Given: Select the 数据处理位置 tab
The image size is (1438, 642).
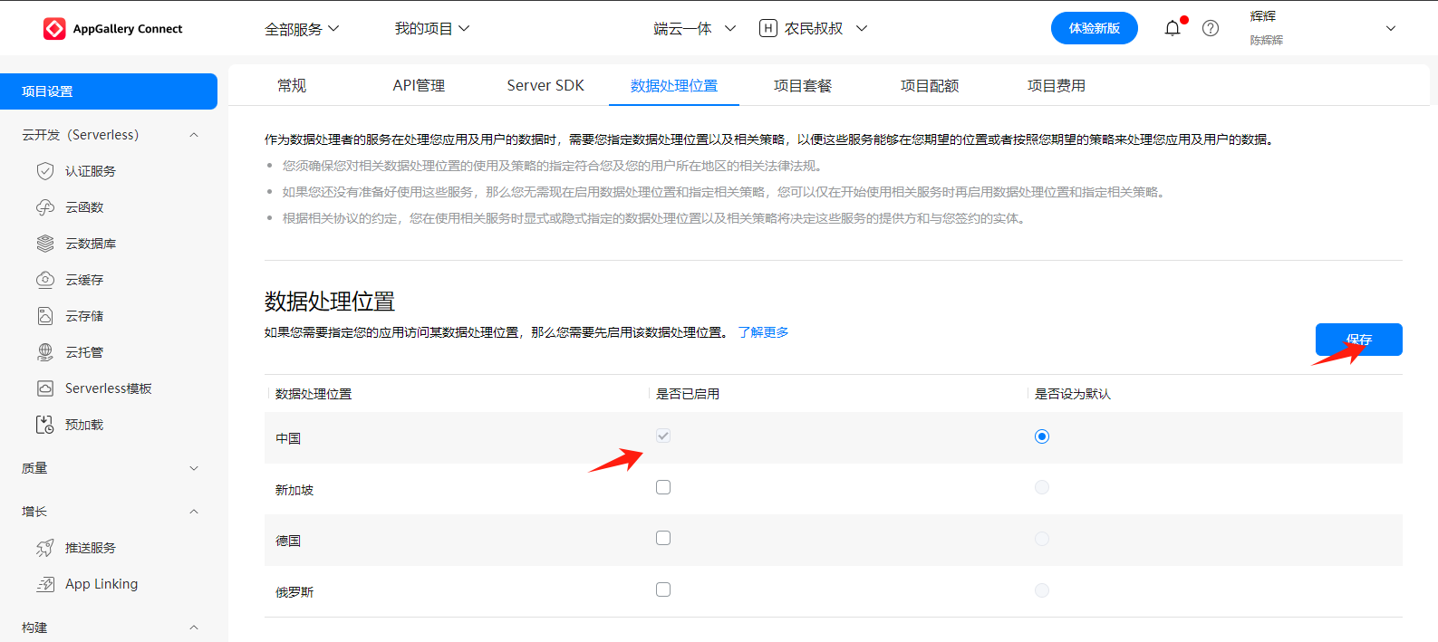Looking at the screenshot, I should point(674,86).
